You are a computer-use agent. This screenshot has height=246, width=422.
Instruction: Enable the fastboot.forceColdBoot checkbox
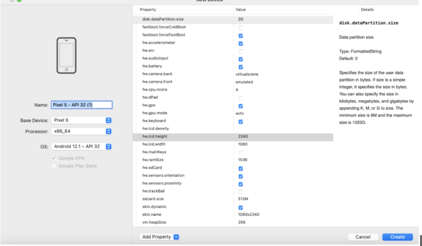tap(241, 28)
